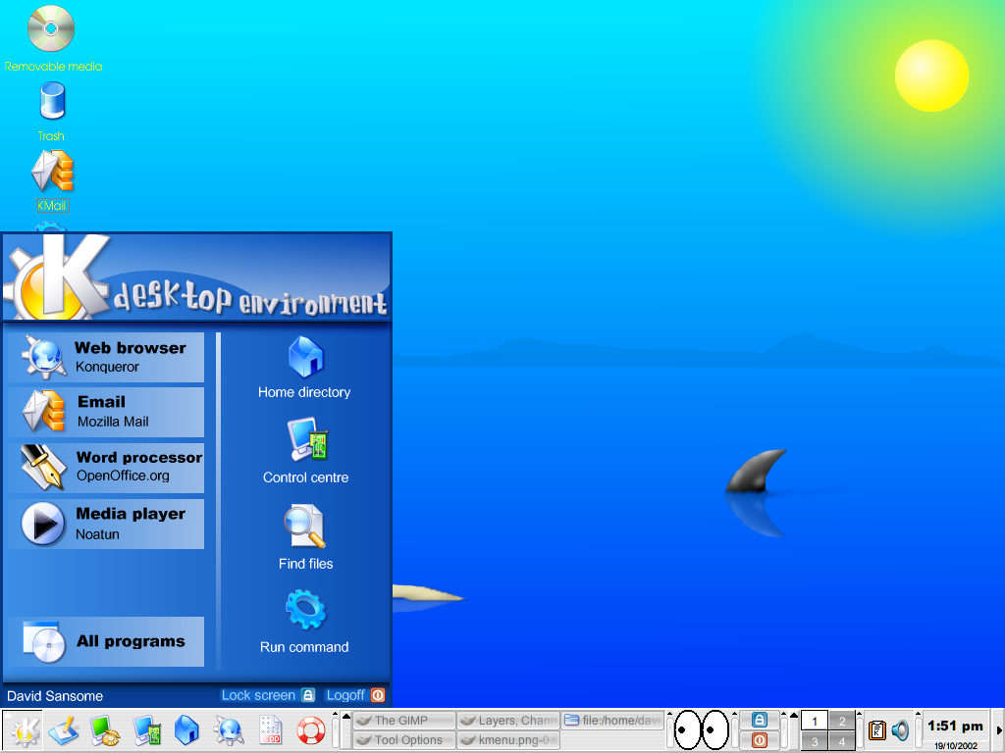
Task: Click the David Sansome user name
Action: point(55,696)
